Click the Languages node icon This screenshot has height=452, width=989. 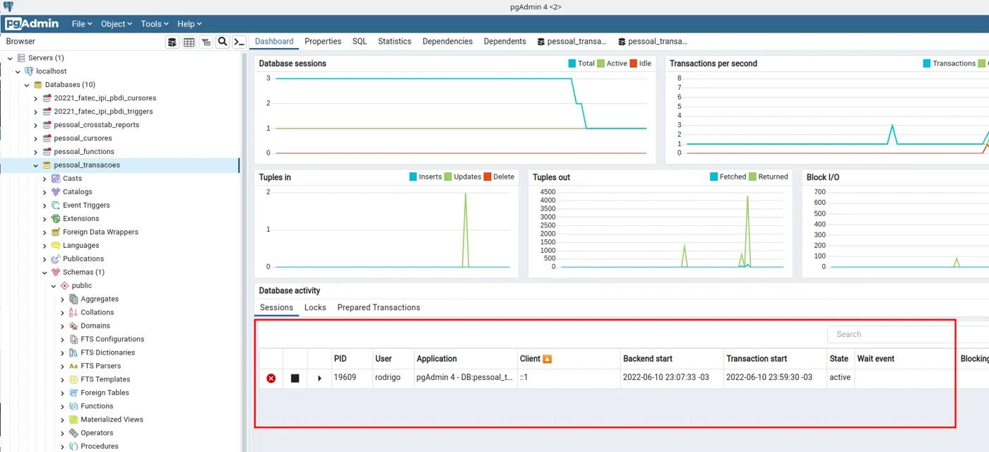click(x=56, y=246)
